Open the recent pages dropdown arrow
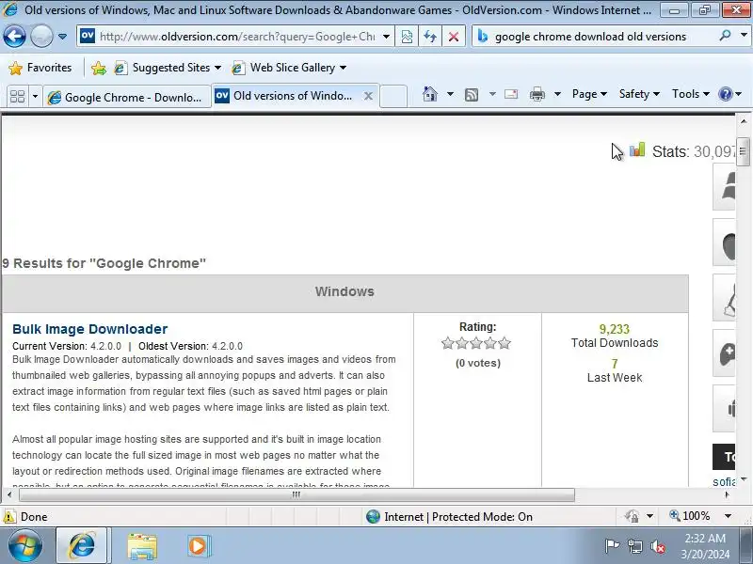This screenshot has width=753, height=564. [62, 37]
